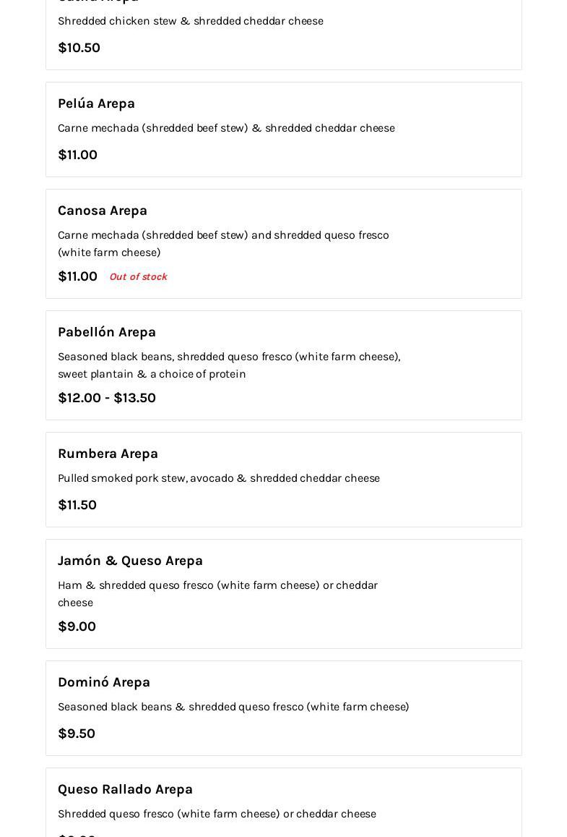Open the Pabellón Arepa menu item title
Viewport: 567px width, 837px height.
(106, 332)
